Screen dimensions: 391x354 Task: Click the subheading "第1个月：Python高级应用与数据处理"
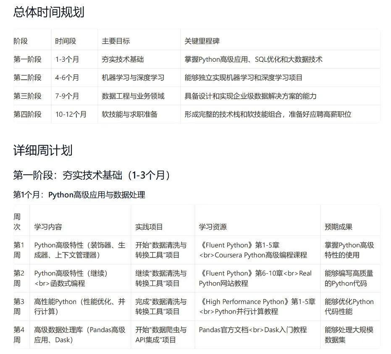click(79, 195)
